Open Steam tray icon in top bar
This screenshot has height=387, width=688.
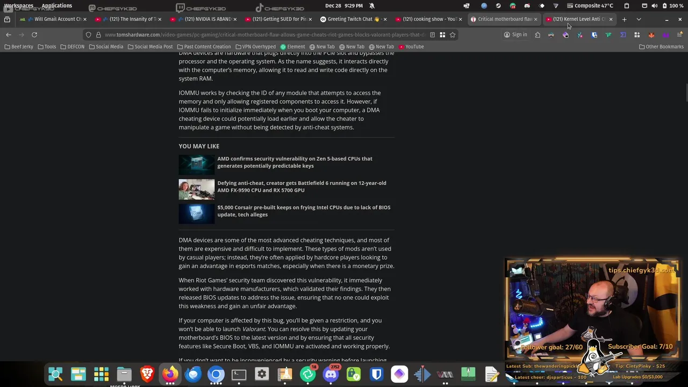tap(498, 5)
